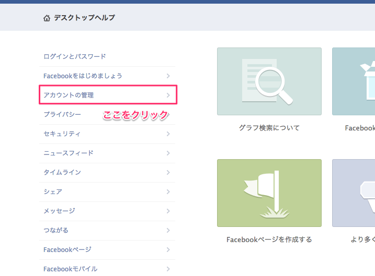375x276 pixels.
Task: Open シェア help topic
Action: (x=53, y=192)
